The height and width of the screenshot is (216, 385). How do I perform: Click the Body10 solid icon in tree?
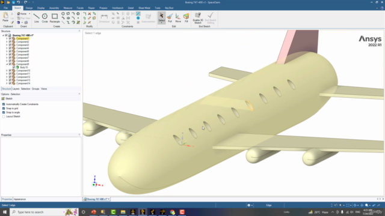coord(17,67)
